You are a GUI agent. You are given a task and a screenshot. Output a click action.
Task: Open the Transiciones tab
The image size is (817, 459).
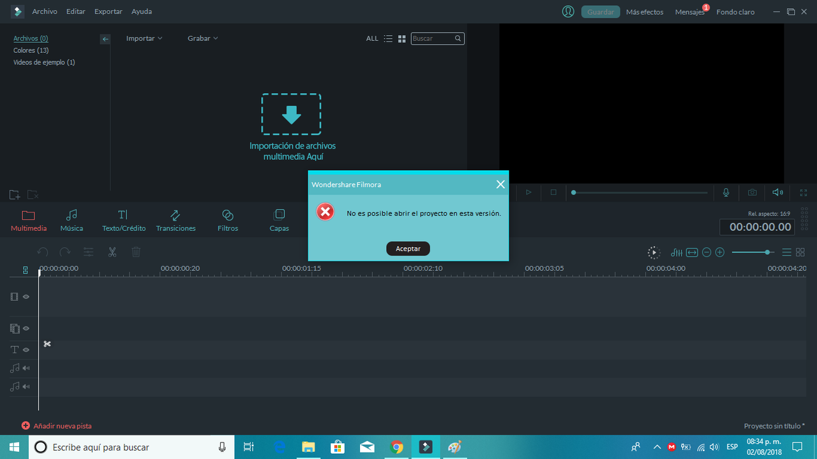[x=176, y=221]
